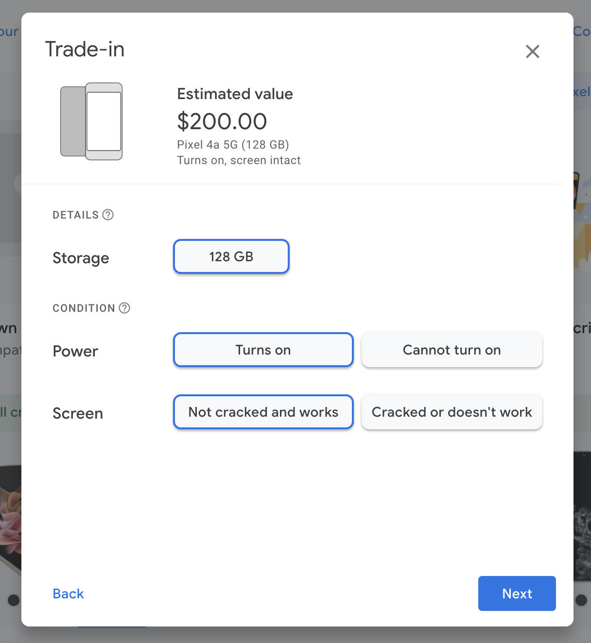The image size is (591, 643).
Task: Select the 128 GB storage option
Action: tap(231, 256)
